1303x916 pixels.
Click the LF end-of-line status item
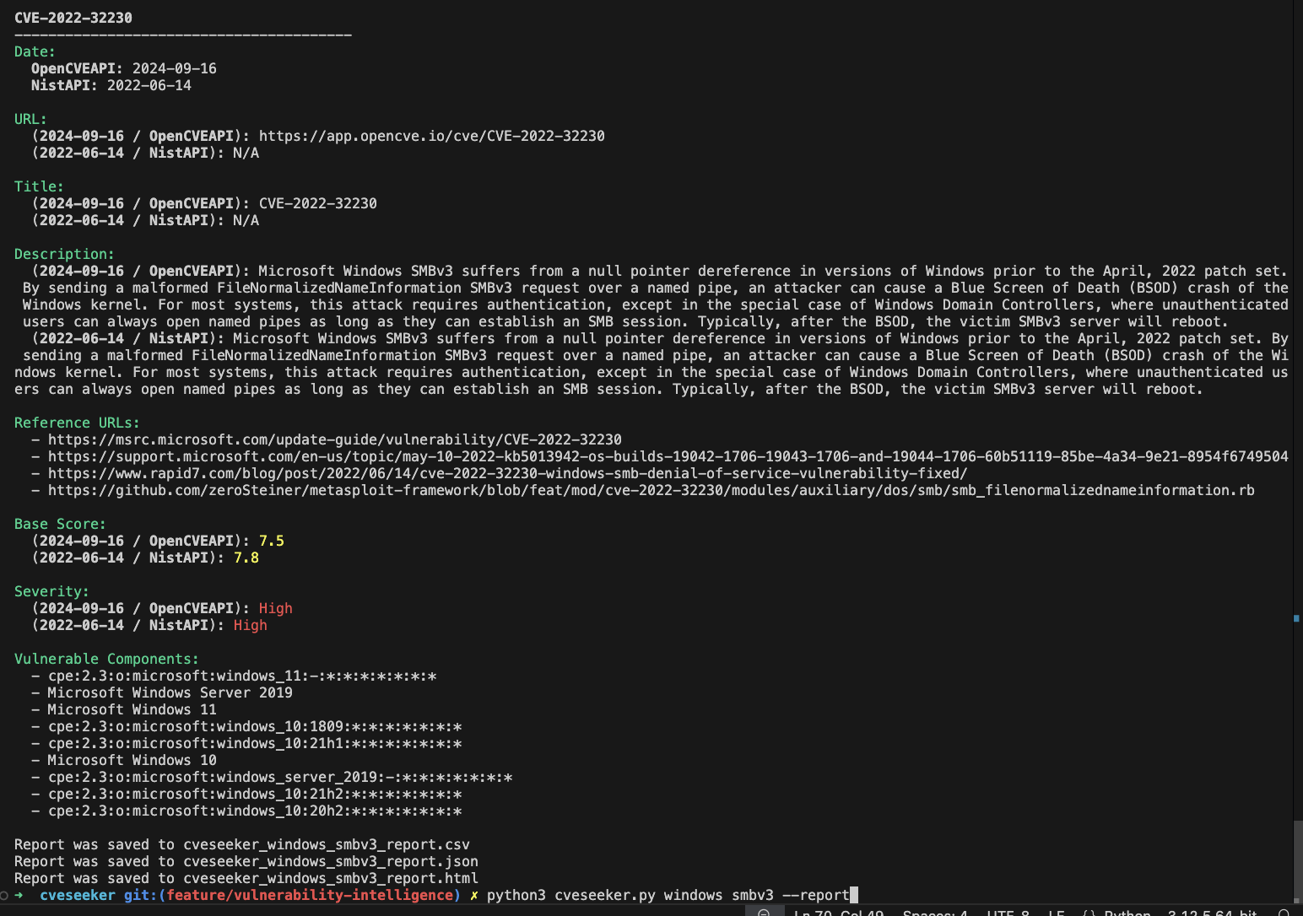[1056, 912]
